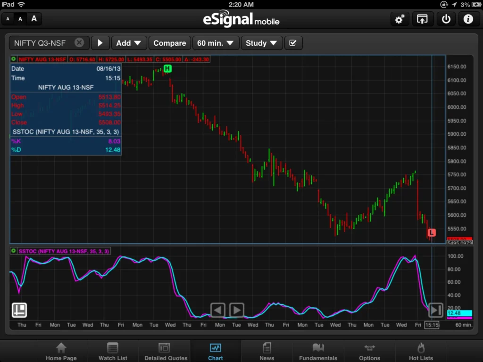Tap the share/export screen icon
Viewport: 483px width, 362px height.
pyautogui.click(x=422, y=19)
